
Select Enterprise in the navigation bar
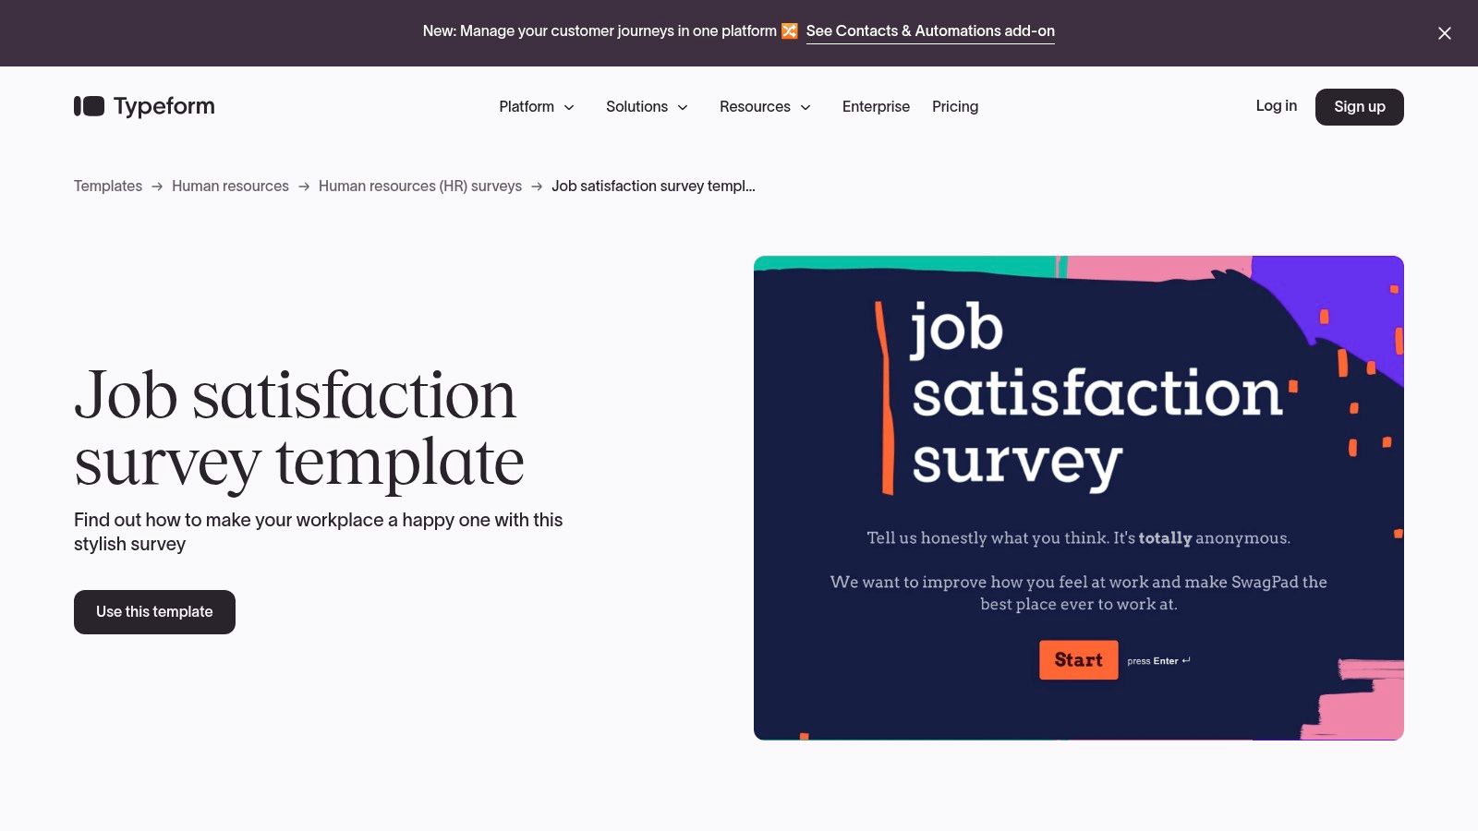point(875,106)
